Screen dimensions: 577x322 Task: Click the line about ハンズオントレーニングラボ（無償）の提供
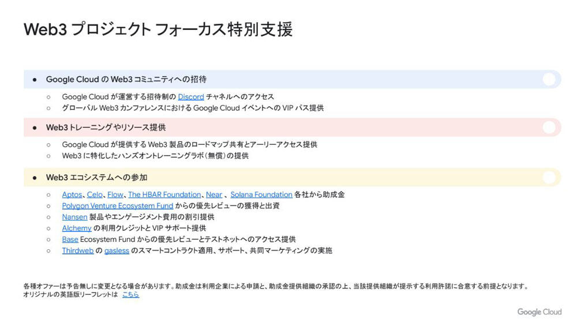[155, 156]
